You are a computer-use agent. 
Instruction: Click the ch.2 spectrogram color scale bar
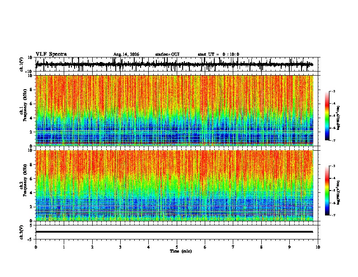click(327, 191)
